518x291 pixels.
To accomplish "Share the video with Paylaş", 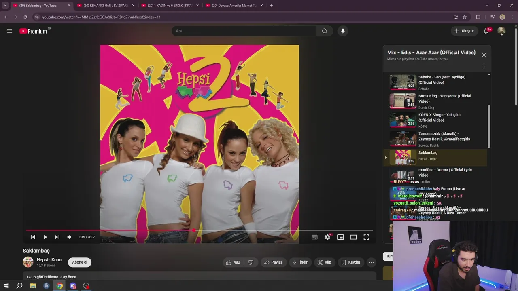I will pos(273,262).
